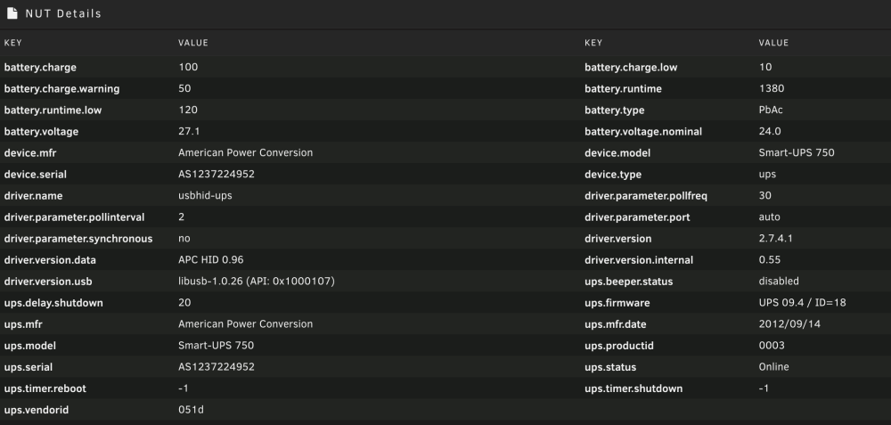The image size is (891, 425).
Task: Click the ups.delay.shutdown key
Action: point(53,303)
